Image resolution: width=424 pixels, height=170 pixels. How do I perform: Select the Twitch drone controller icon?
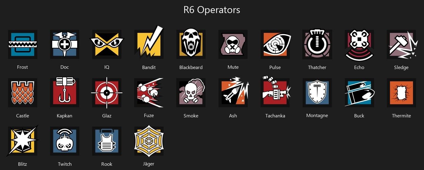coord(65,141)
